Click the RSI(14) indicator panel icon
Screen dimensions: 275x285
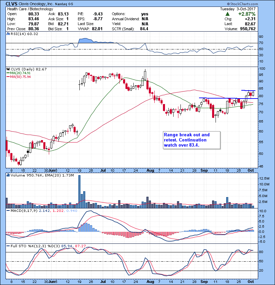coord(8,34)
